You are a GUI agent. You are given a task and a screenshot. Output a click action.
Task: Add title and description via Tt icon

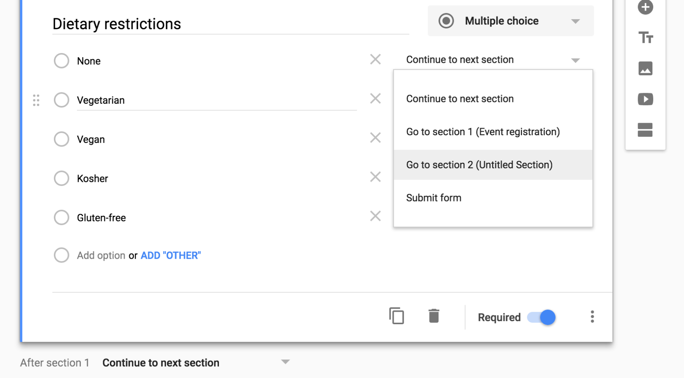(x=645, y=38)
